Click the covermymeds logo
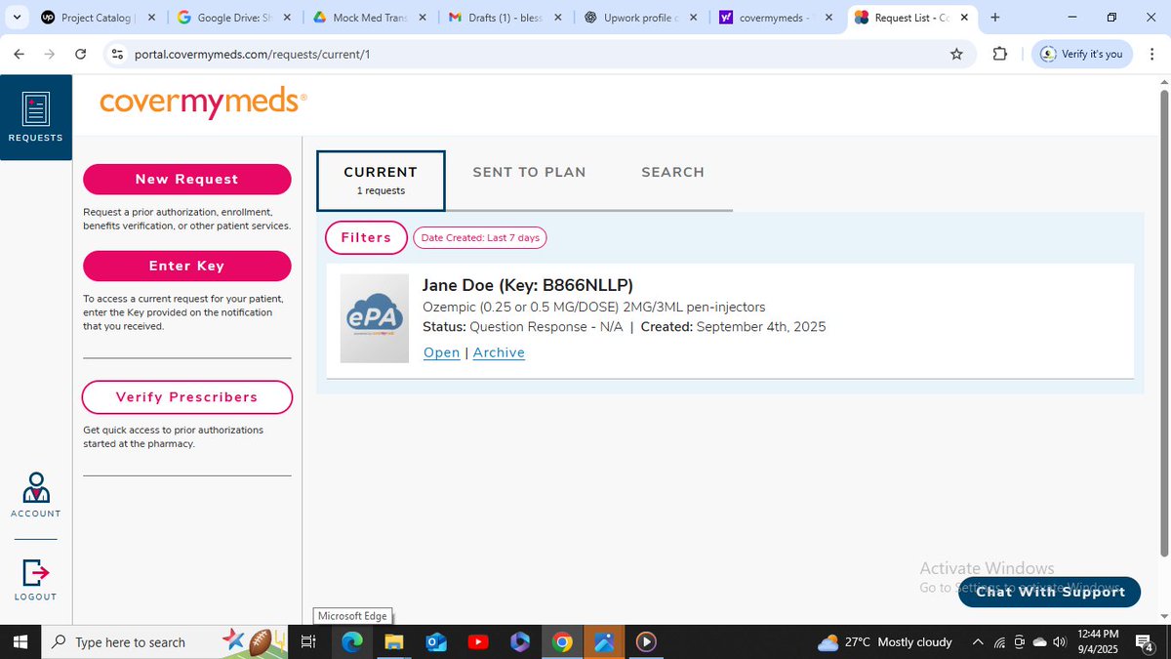1171x659 pixels. point(203,102)
